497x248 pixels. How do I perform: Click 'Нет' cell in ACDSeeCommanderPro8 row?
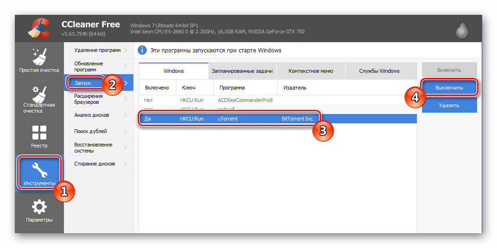148,100
